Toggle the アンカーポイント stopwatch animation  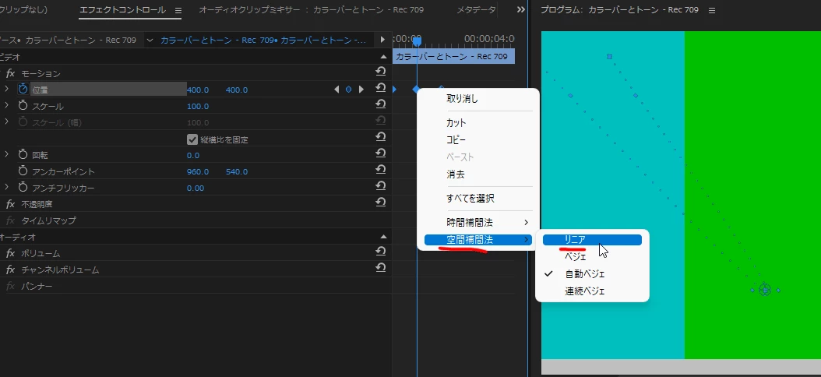coord(23,171)
